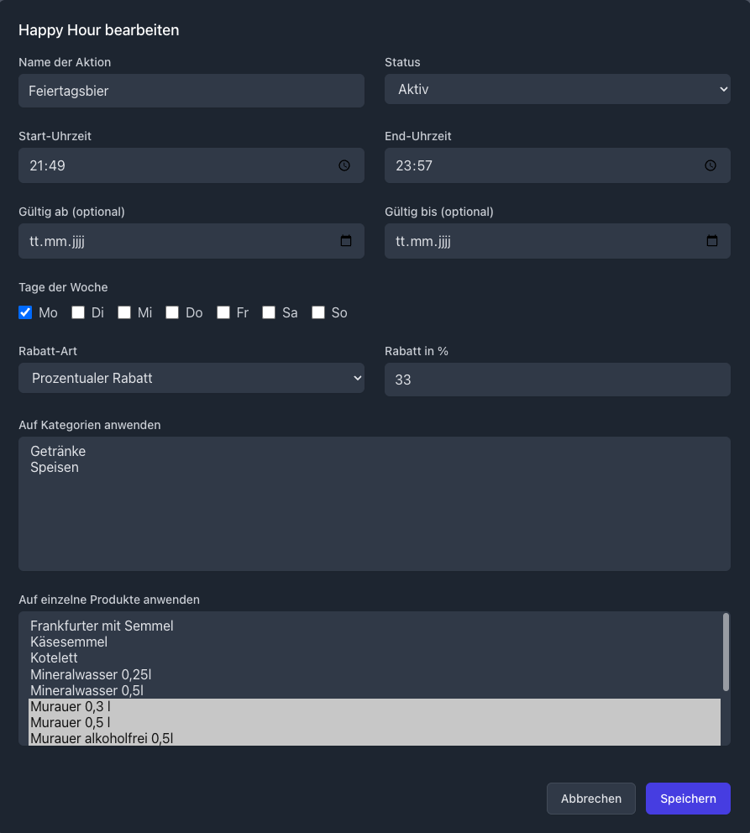Open calendar picker for Gültig ab
Image resolution: width=750 pixels, height=833 pixels.
[346, 241]
